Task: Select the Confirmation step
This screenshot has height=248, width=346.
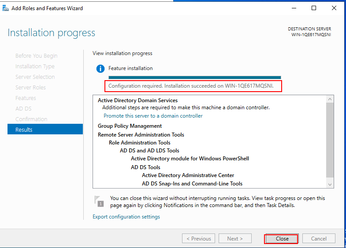Action: click(x=31, y=119)
